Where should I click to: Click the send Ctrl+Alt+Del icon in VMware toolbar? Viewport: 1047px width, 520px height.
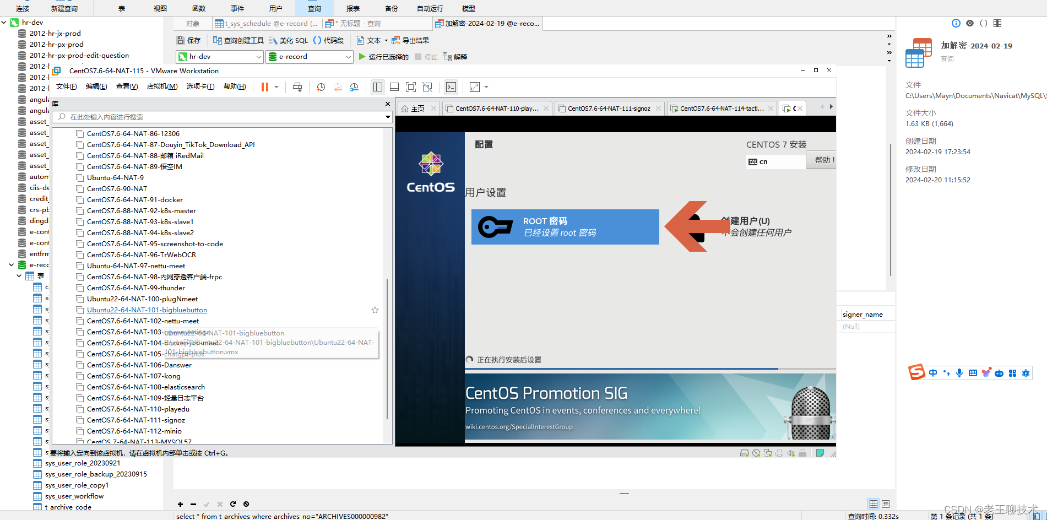(297, 87)
